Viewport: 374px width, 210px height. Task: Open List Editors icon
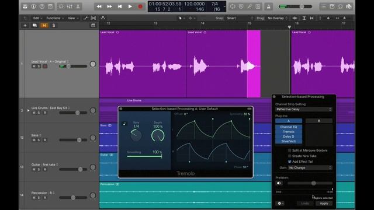(324, 6)
